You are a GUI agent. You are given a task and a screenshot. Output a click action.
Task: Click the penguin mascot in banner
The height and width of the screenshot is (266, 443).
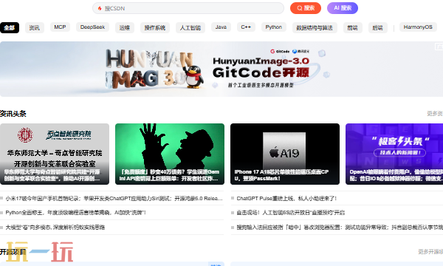click(193, 77)
